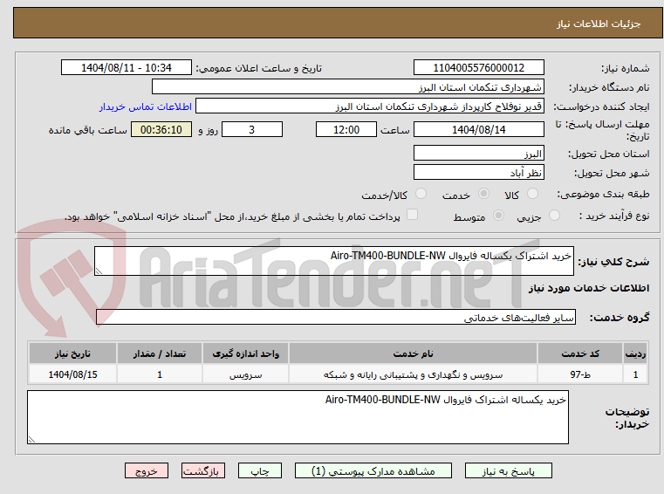Toggle the Islamic treasury bonds payment checkbox
Viewport: 664px width, 494px height.
pyautogui.click(x=412, y=215)
